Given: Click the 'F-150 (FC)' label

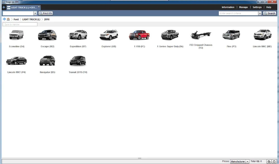Looking at the screenshot, I should (139, 46).
